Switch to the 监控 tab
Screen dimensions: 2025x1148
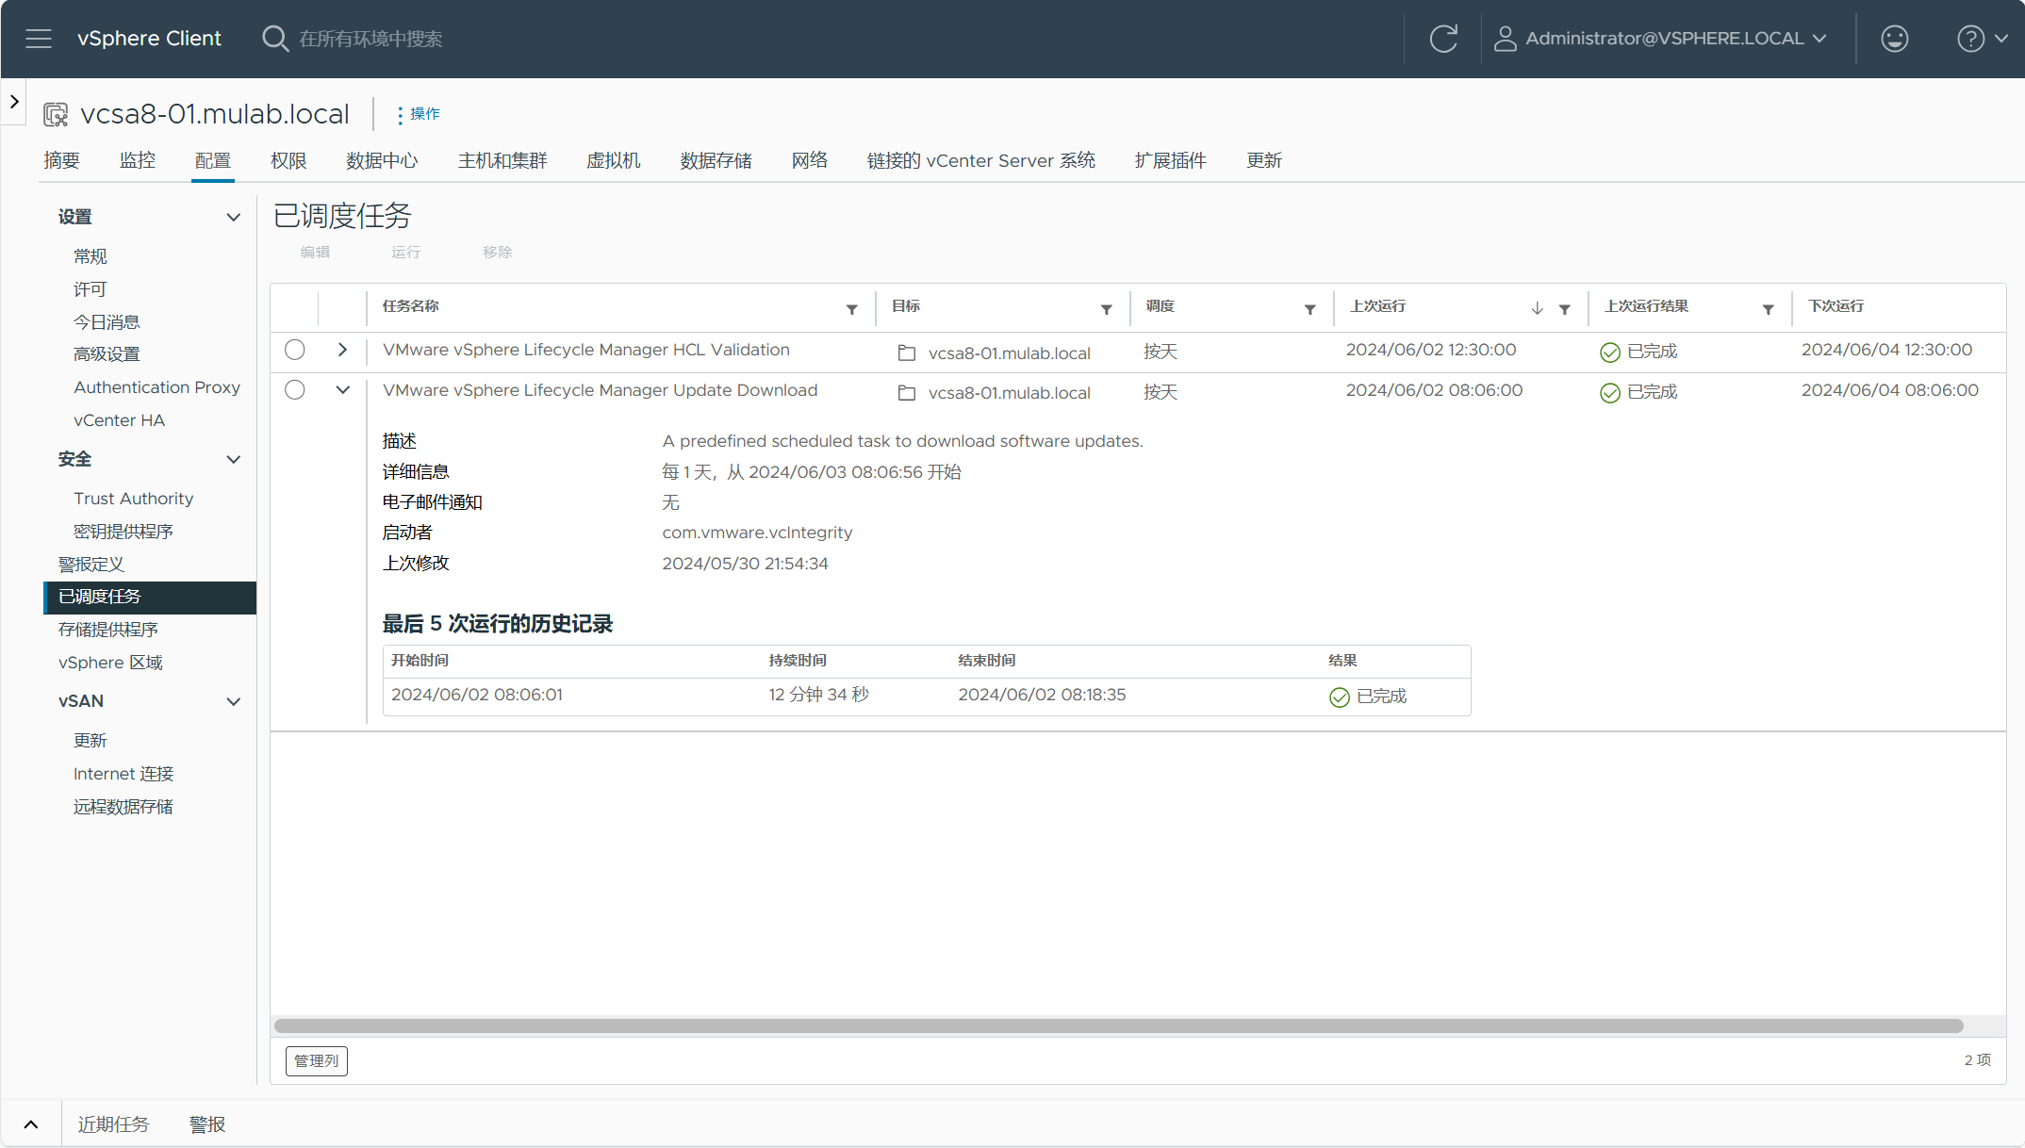click(x=138, y=160)
